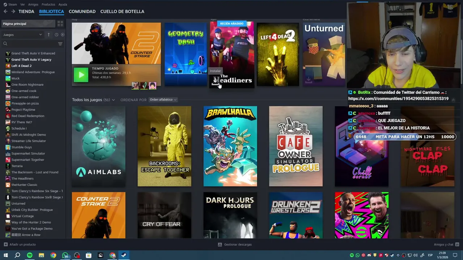Viewport: 463px width, 260px height.
Task: Open the Drunken Wrestlers 2 cover
Action: coord(296,215)
